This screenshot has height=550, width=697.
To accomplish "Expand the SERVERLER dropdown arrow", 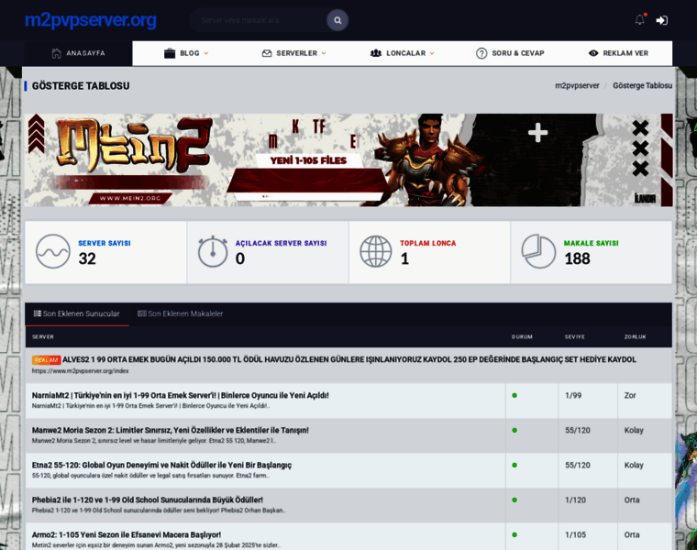I will coord(324,53).
